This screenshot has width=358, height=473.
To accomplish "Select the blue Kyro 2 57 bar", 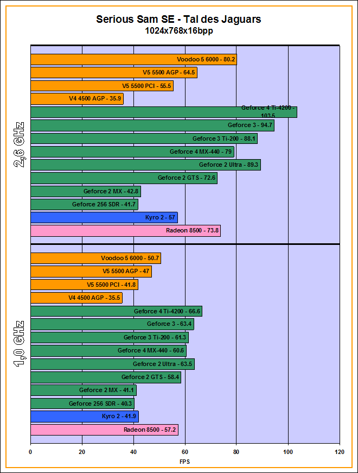I will coord(104,218).
